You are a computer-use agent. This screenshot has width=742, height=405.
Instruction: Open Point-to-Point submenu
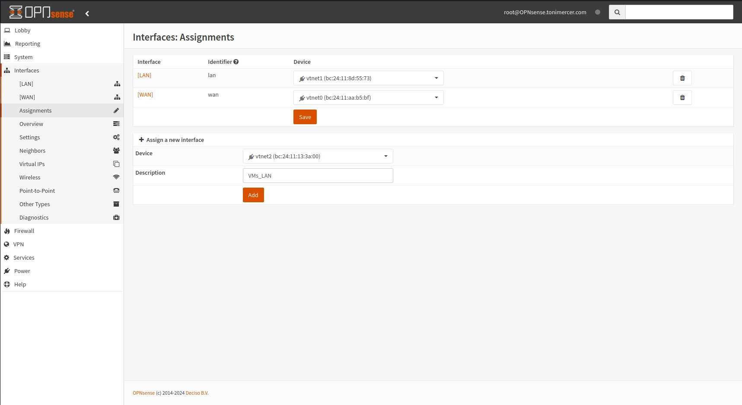[x=62, y=191]
